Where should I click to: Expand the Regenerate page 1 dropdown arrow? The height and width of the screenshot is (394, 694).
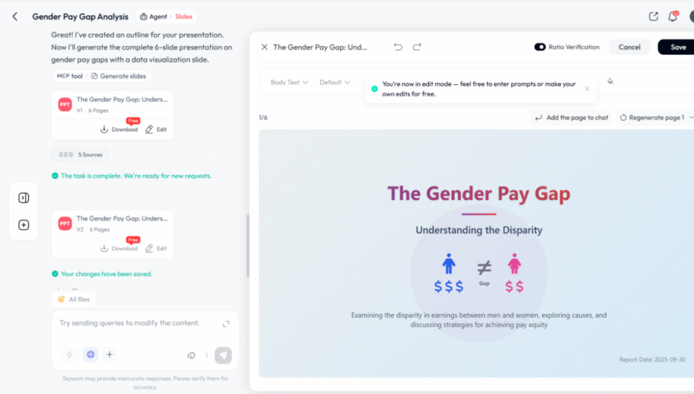[x=691, y=117]
